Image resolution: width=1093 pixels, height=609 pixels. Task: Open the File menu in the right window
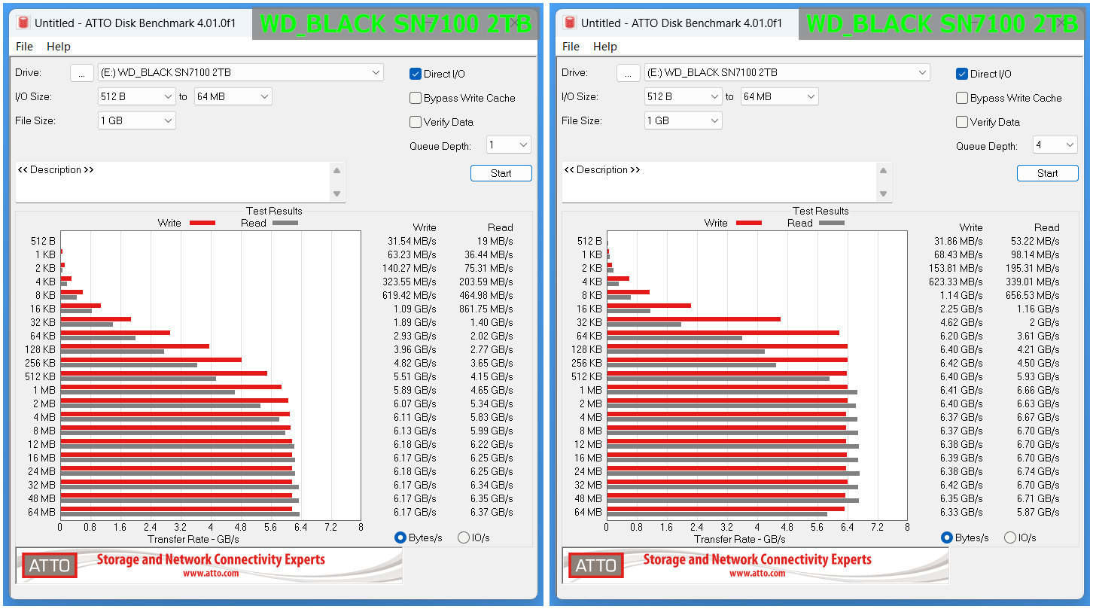tap(571, 47)
